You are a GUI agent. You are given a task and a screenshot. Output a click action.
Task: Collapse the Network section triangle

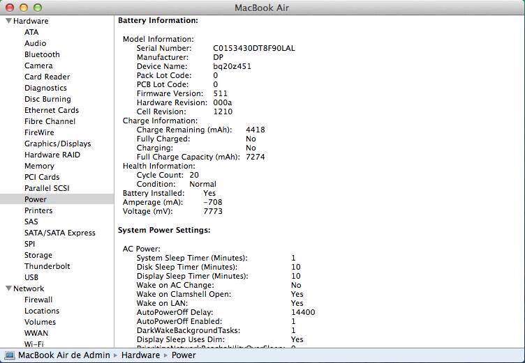coord(8,288)
